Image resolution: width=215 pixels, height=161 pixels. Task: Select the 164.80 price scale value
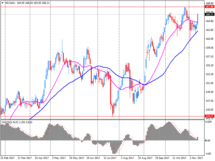210,21
